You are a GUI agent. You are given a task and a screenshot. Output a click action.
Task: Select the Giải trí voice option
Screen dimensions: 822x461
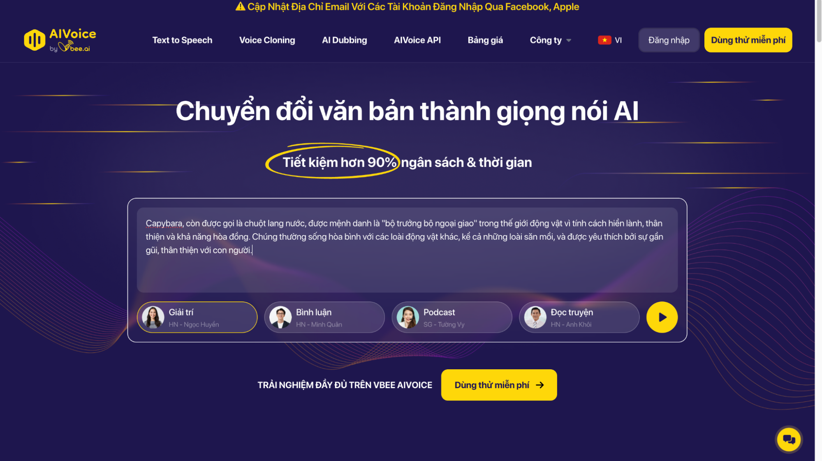point(197,317)
